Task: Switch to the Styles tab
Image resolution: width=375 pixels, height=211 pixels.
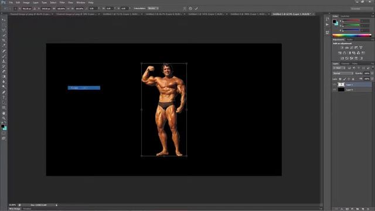Action: click(x=350, y=40)
